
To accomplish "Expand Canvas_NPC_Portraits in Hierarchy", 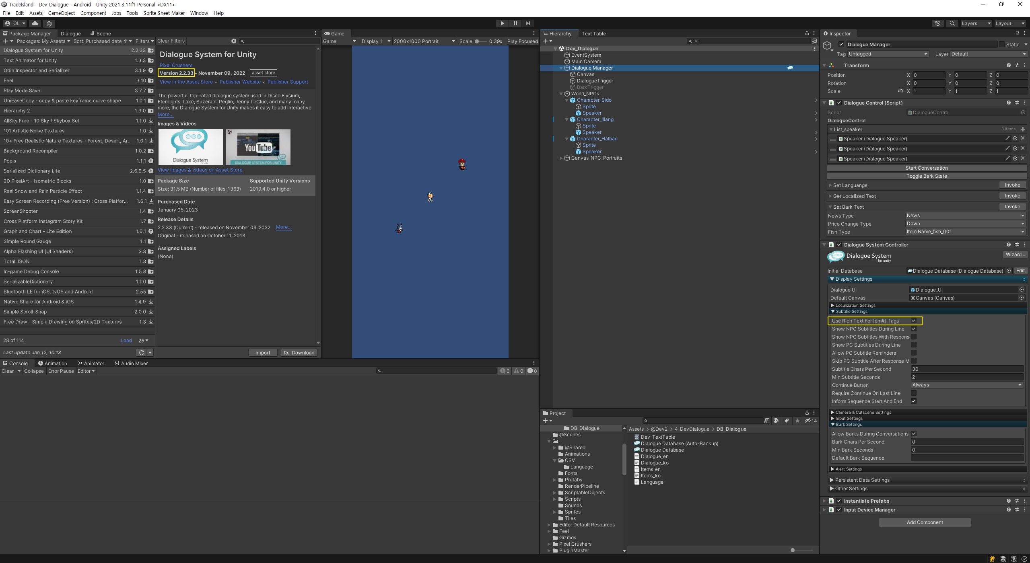I will click(561, 158).
